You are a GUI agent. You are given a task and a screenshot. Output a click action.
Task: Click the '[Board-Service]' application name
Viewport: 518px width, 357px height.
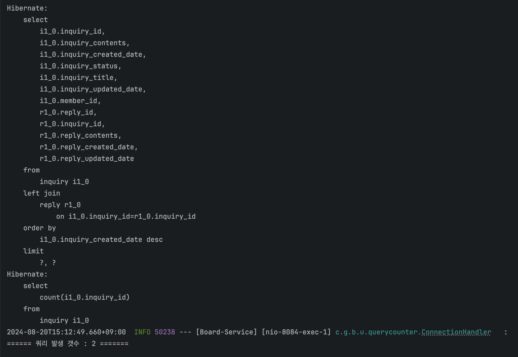coord(226,332)
